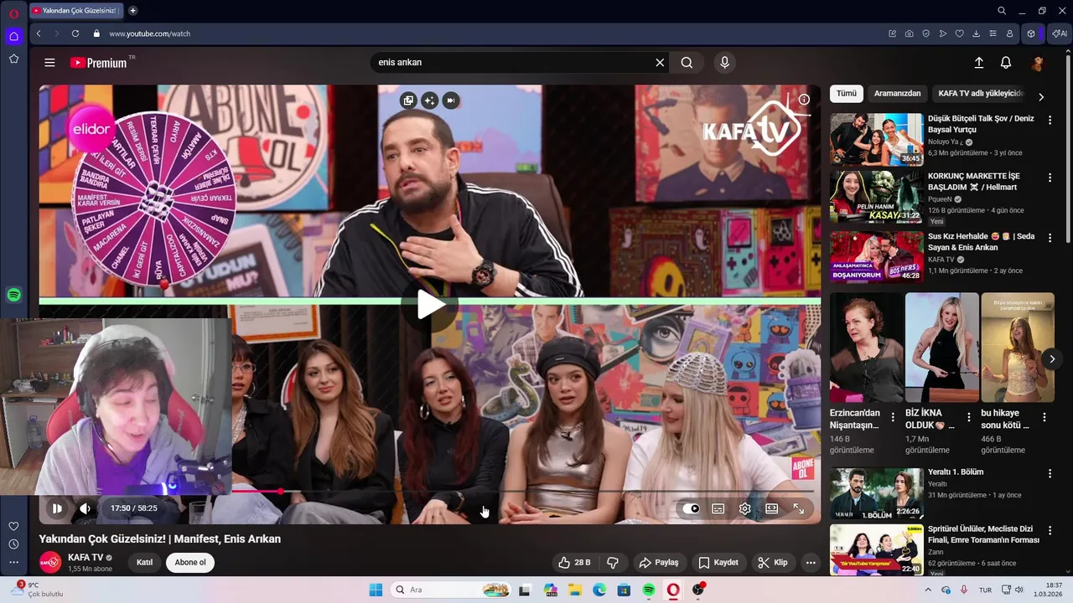Save the video with Kaydet
The width and height of the screenshot is (1073, 603).
(x=718, y=563)
